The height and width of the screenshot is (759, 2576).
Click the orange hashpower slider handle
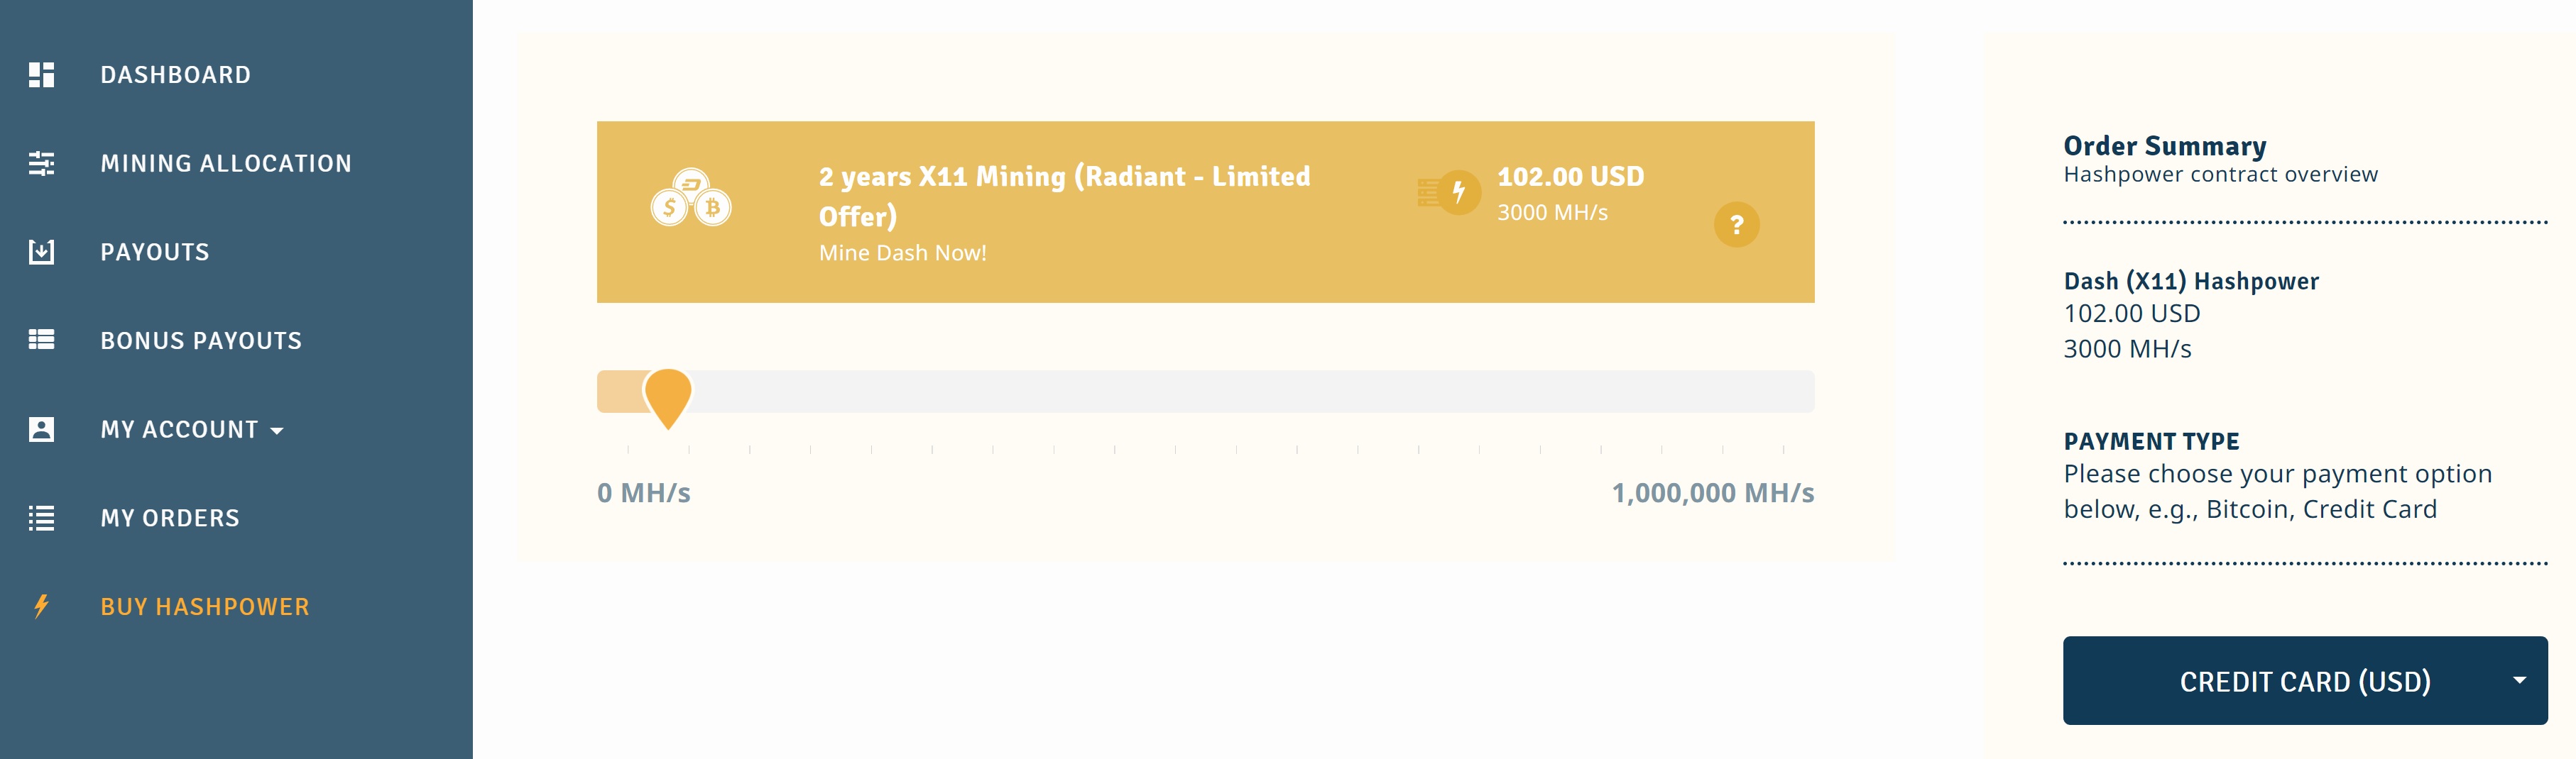[668, 394]
